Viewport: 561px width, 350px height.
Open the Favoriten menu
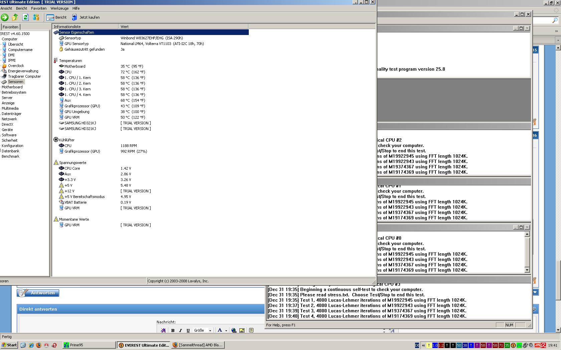(39, 8)
